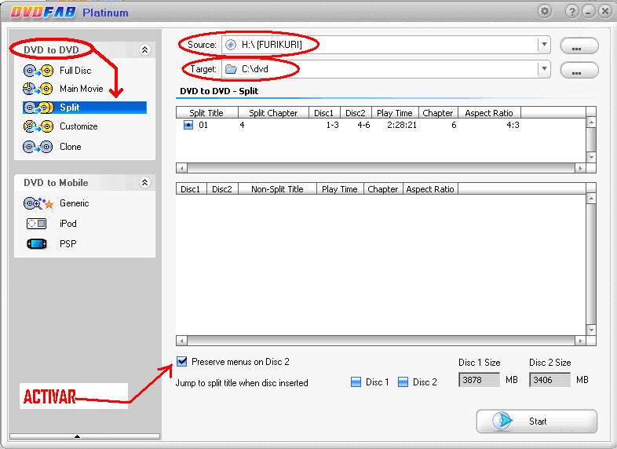Select the Split mode entry
Viewport: 617px width, 449px height.
point(85,108)
